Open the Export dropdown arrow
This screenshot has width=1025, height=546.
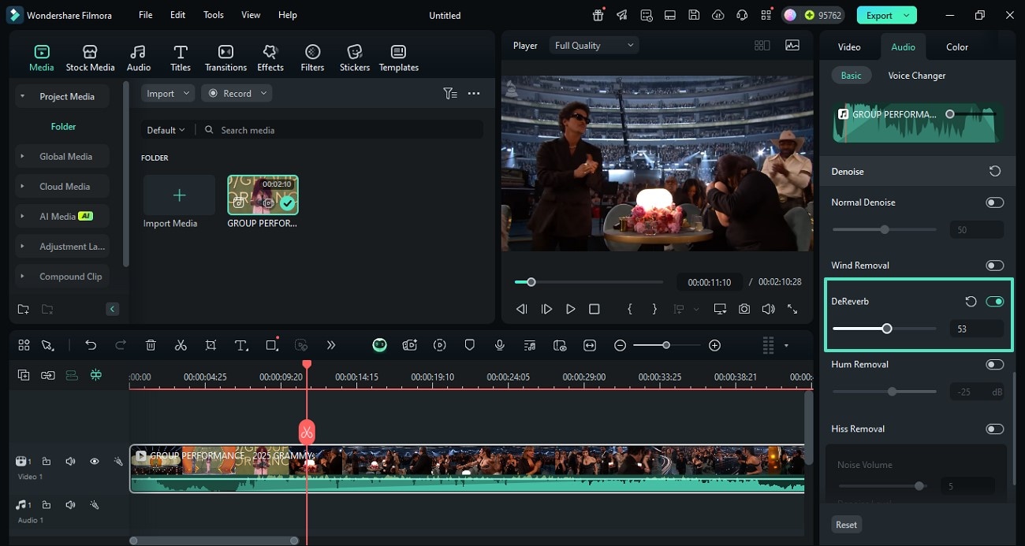click(907, 15)
